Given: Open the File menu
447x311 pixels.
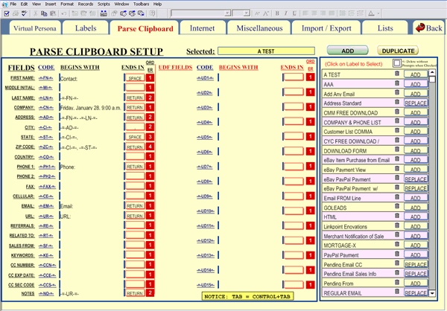Looking at the screenshot, I should 13,4.
